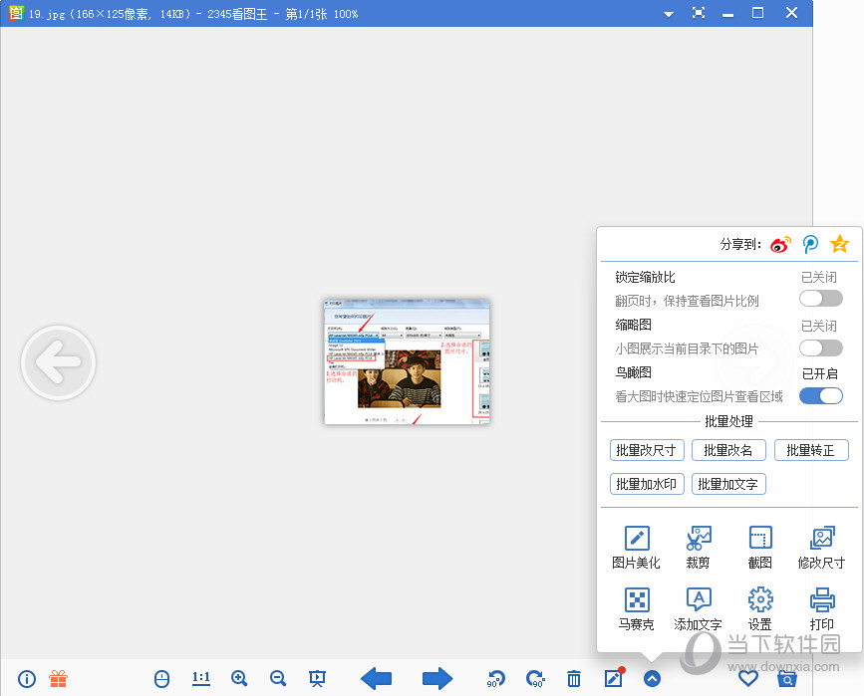Collapse panel with the circled chevron

(x=653, y=678)
